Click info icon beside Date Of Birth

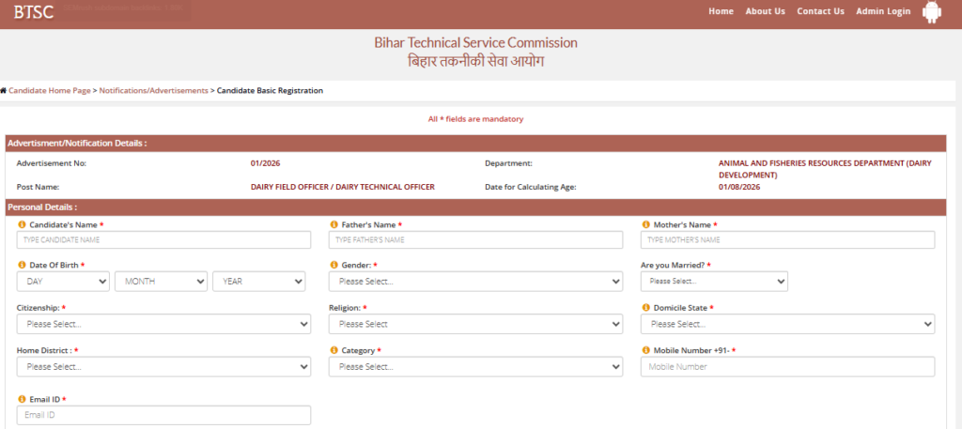point(22,266)
